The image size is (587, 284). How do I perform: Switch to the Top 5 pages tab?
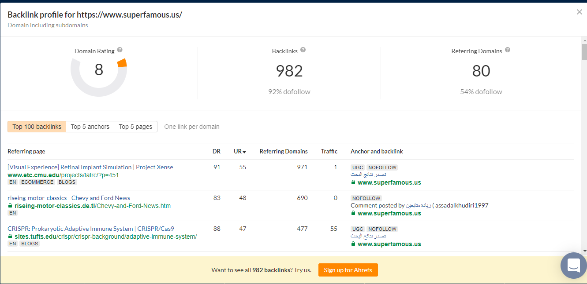pos(136,127)
